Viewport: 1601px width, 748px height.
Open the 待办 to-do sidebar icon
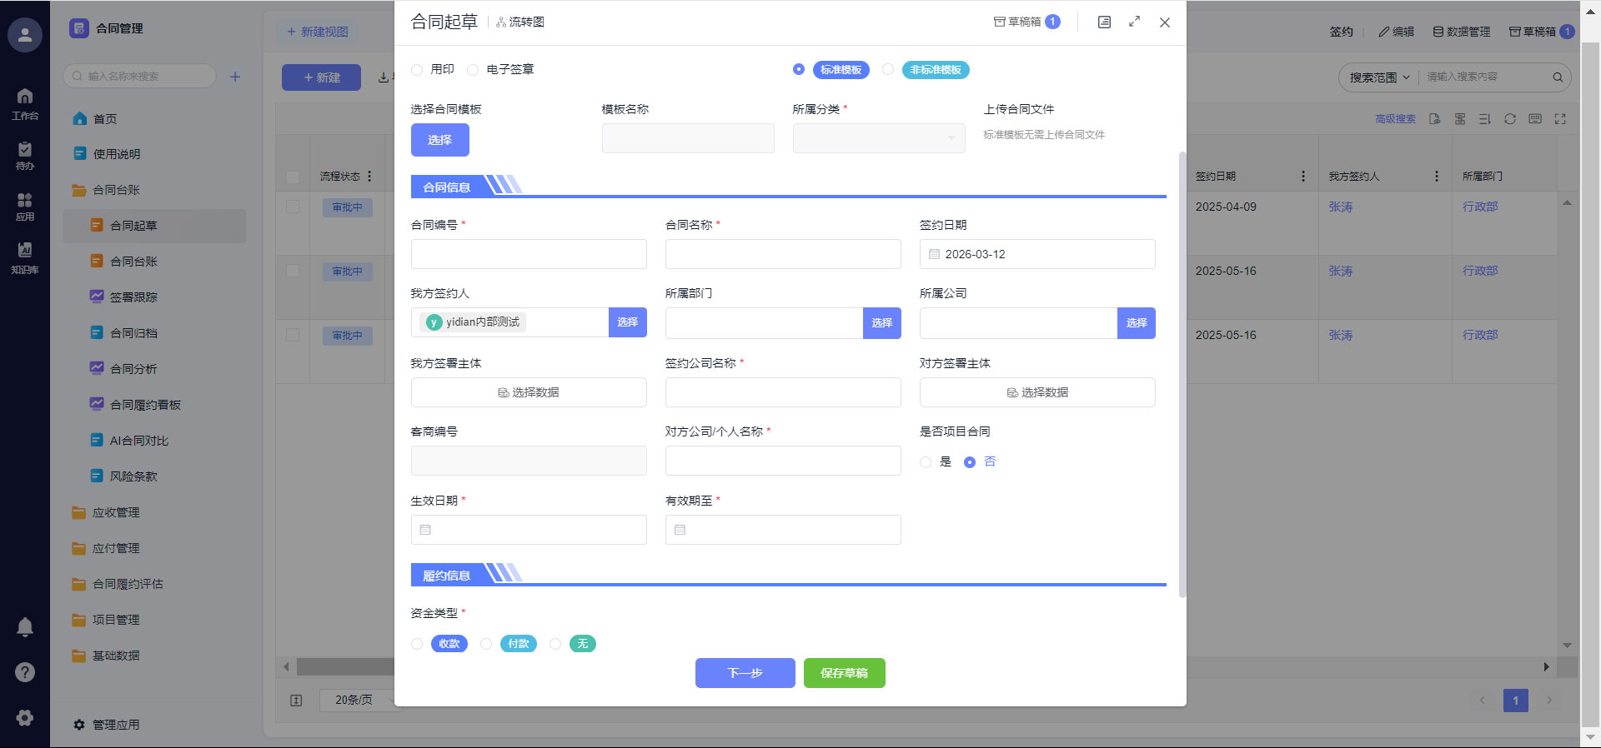pyautogui.click(x=25, y=155)
